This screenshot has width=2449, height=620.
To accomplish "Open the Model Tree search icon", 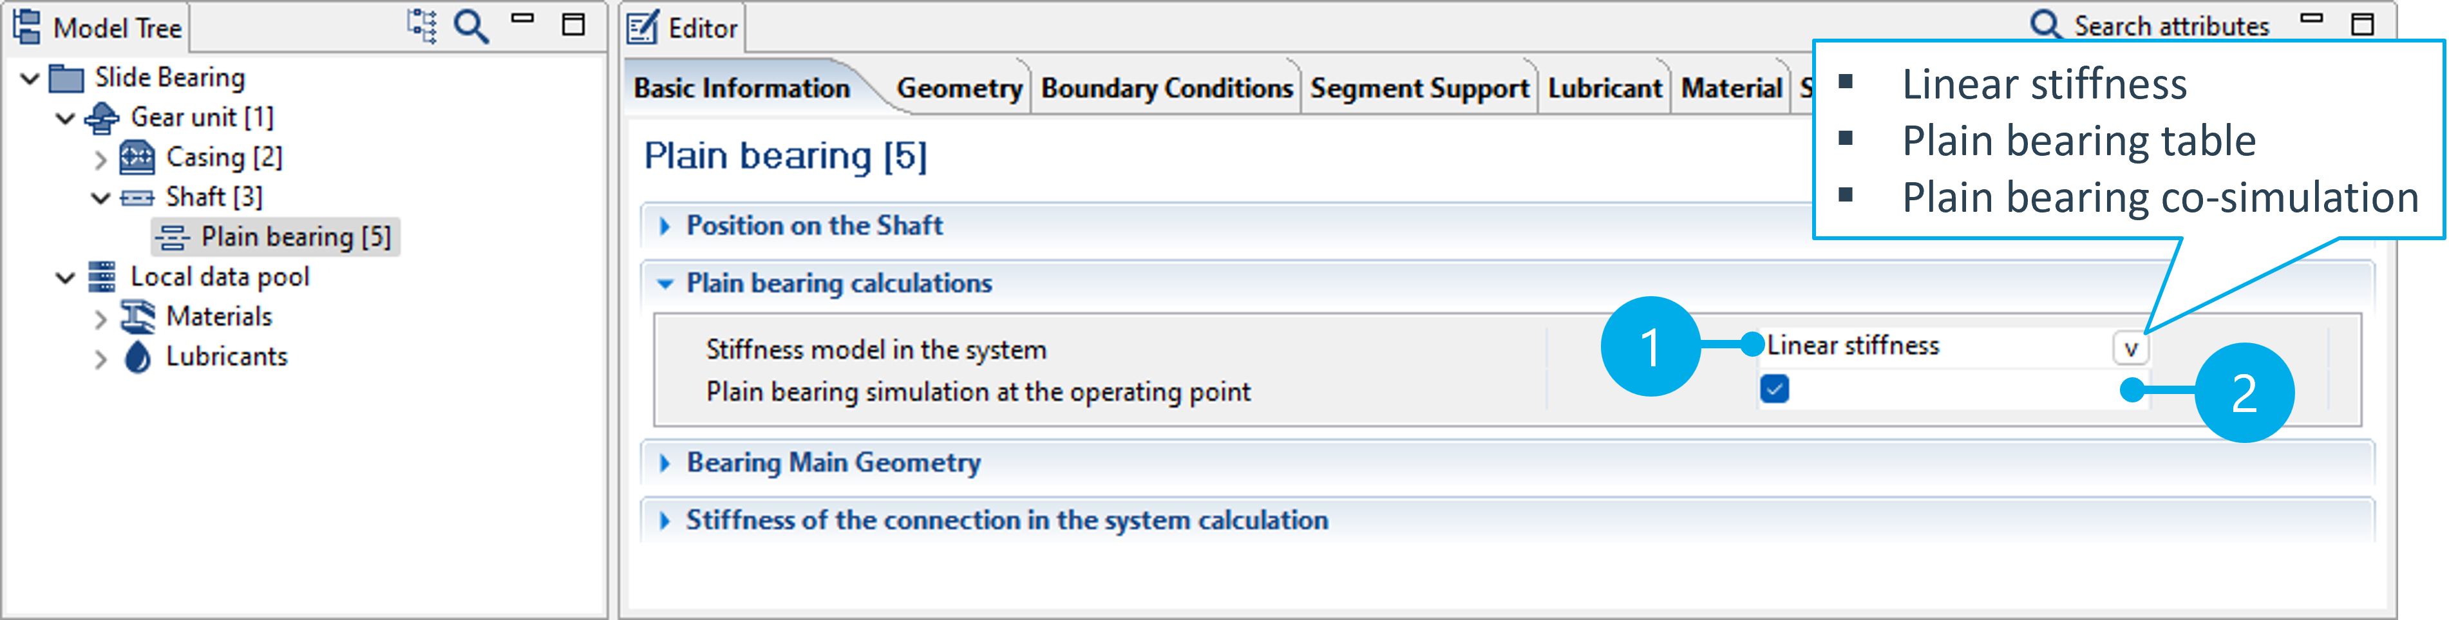I will (473, 26).
